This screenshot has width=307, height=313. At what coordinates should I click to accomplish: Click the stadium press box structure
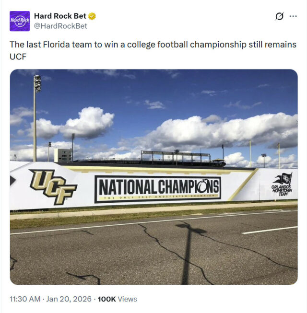[176, 157]
